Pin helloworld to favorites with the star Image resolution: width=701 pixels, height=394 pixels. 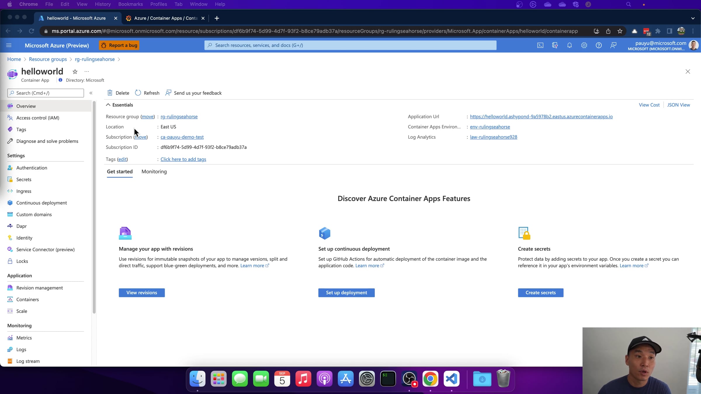[x=75, y=72]
